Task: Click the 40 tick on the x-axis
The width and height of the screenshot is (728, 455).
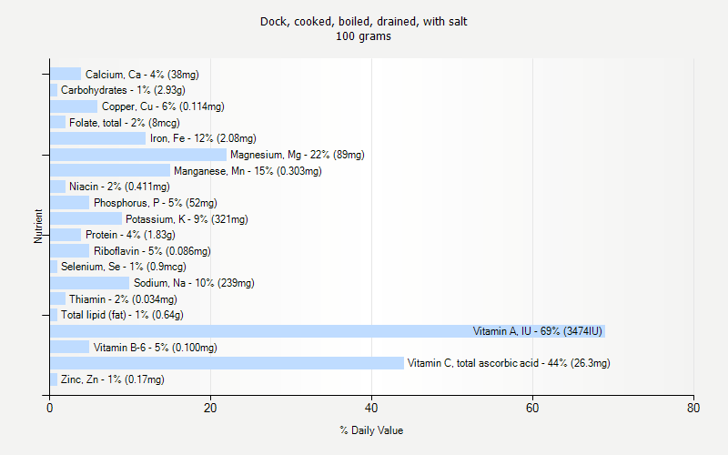Action: coord(371,409)
